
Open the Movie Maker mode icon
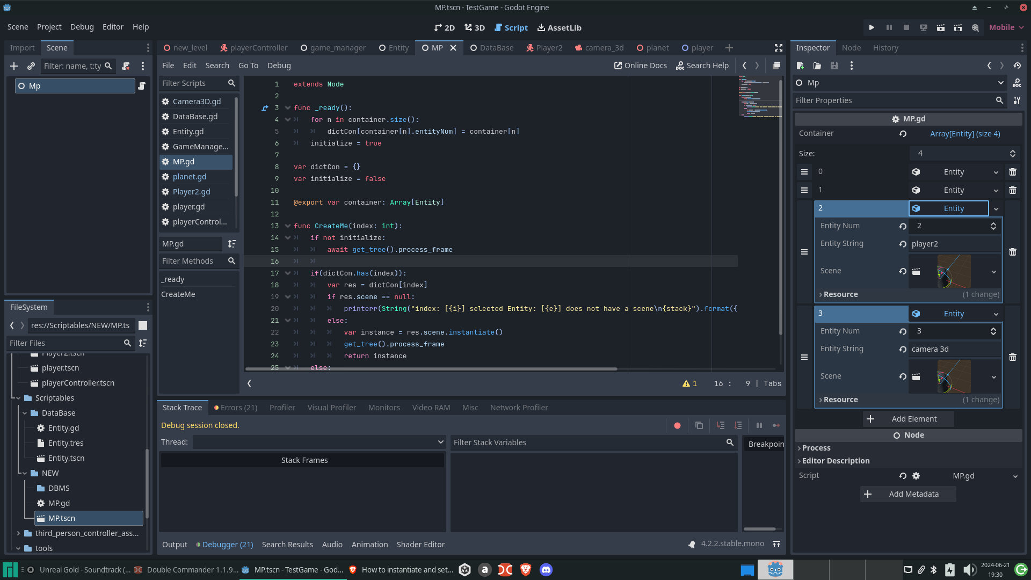pyautogui.click(x=975, y=27)
